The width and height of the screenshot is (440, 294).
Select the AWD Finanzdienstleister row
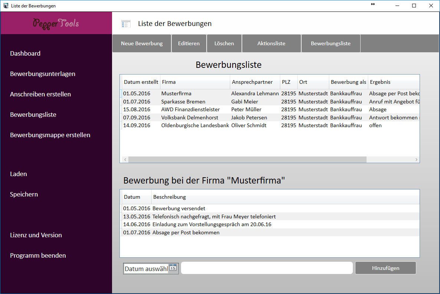coord(270,109)
